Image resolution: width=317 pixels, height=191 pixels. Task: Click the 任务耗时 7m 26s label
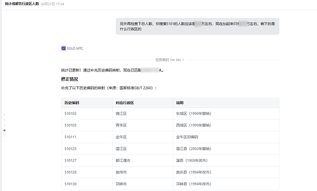coord(168,60)
